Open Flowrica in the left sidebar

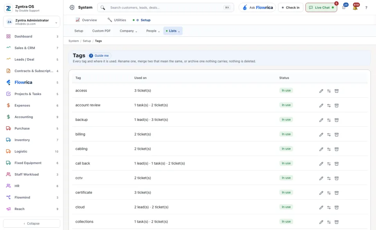32,83
